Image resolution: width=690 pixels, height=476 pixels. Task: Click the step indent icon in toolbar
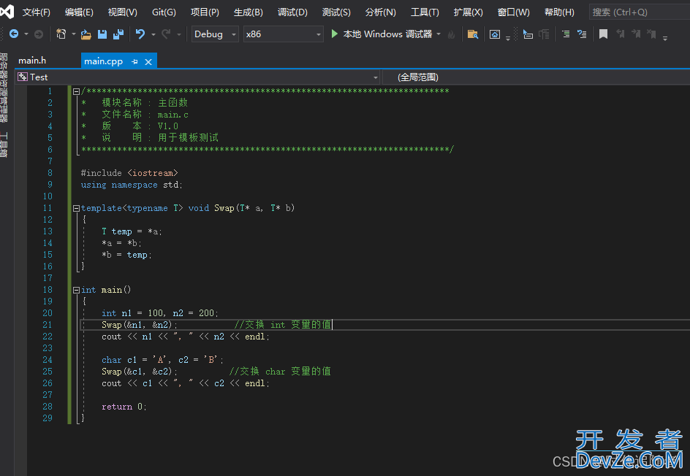pos(528,34)
